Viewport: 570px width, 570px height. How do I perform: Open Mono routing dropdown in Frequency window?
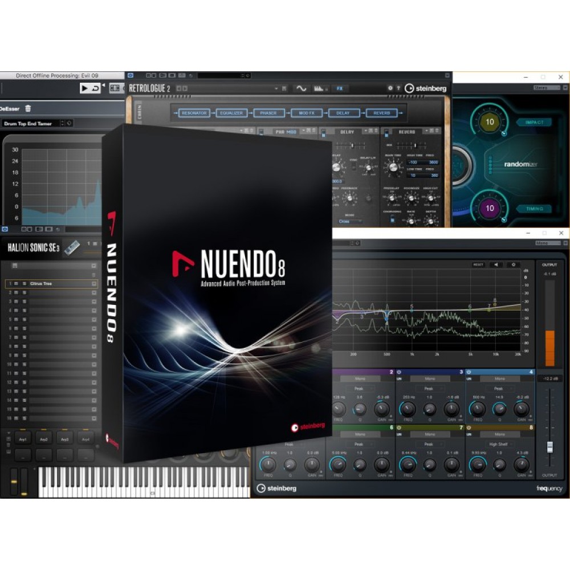(548, 243)
